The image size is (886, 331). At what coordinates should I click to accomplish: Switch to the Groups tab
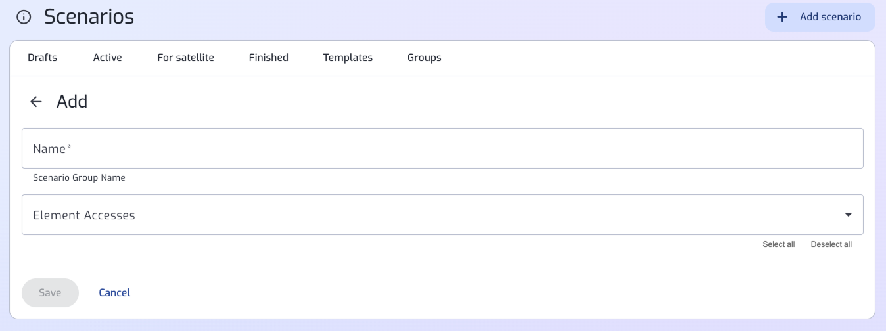point(424,58)
